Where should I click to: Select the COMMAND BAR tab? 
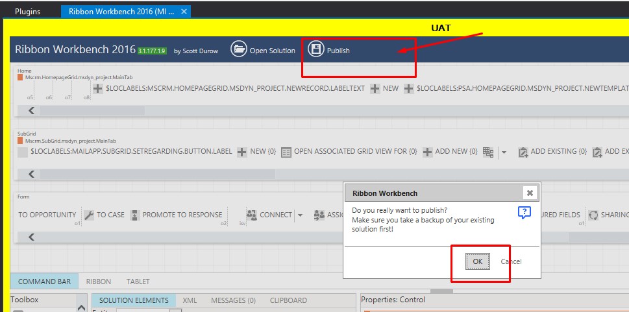point(44,282)
